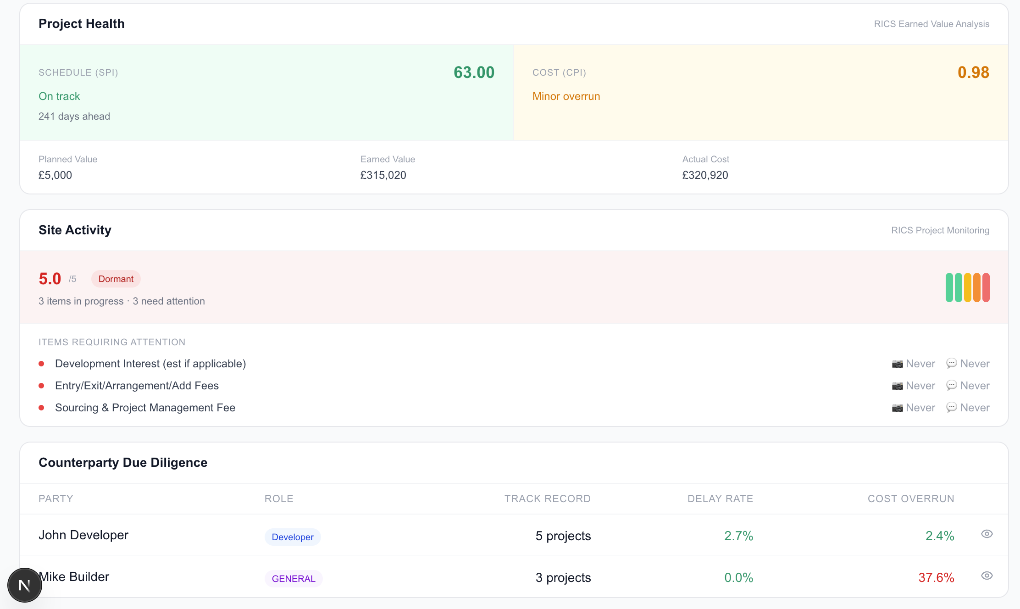1020x609 pixels.
Task: Click the red activity bar in Site Activity
Action: [987, 288]
